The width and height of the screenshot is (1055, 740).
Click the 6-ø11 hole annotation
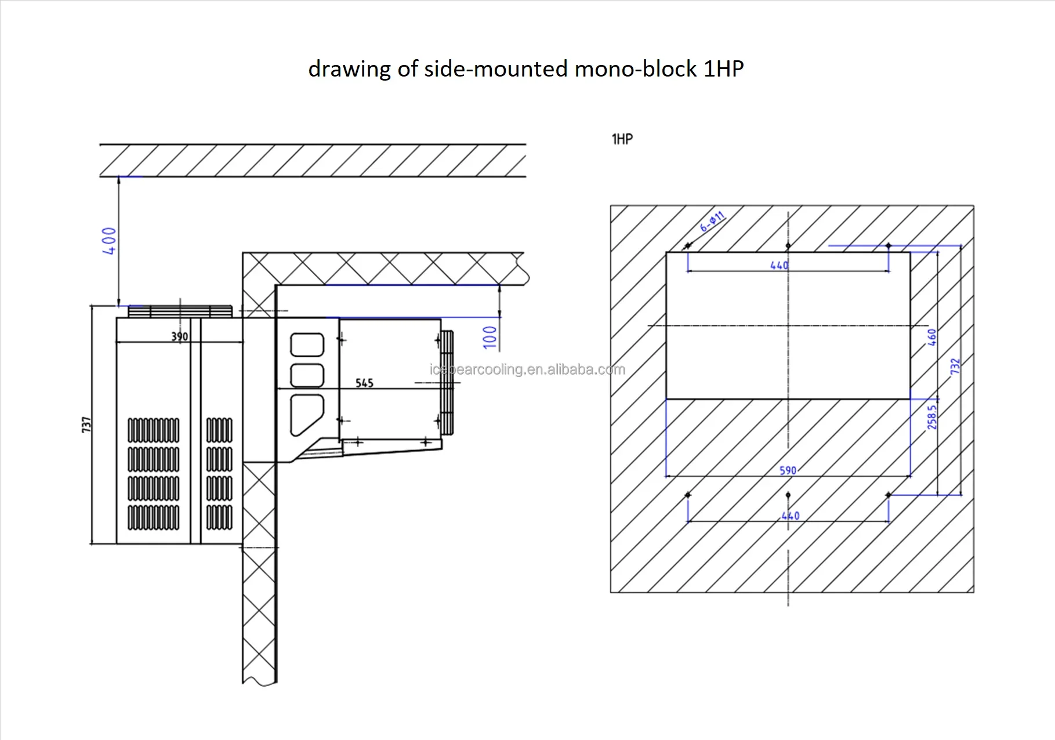pyautogui.click(x=712, y=222)
